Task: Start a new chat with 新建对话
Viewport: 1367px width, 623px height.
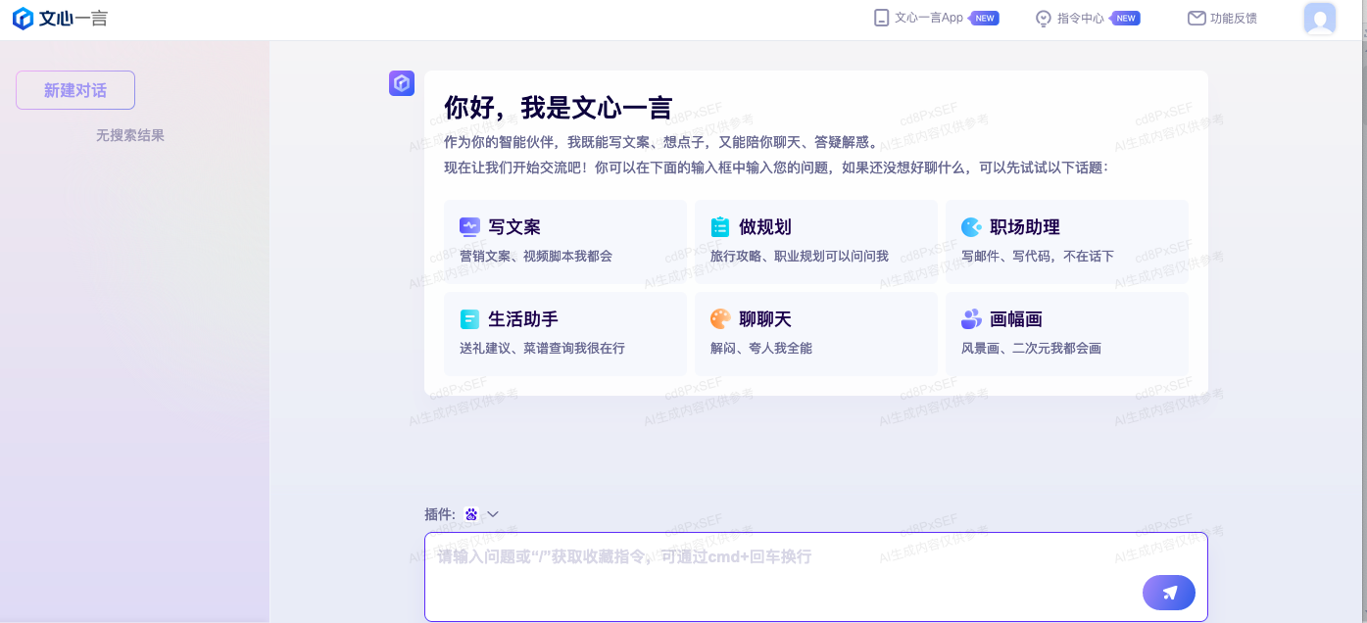Action: pos(75,90)
